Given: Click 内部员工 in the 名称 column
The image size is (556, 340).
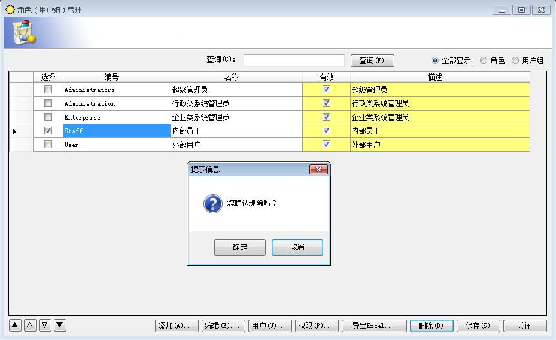Looking at the screenshot, I should coord(236,131).
